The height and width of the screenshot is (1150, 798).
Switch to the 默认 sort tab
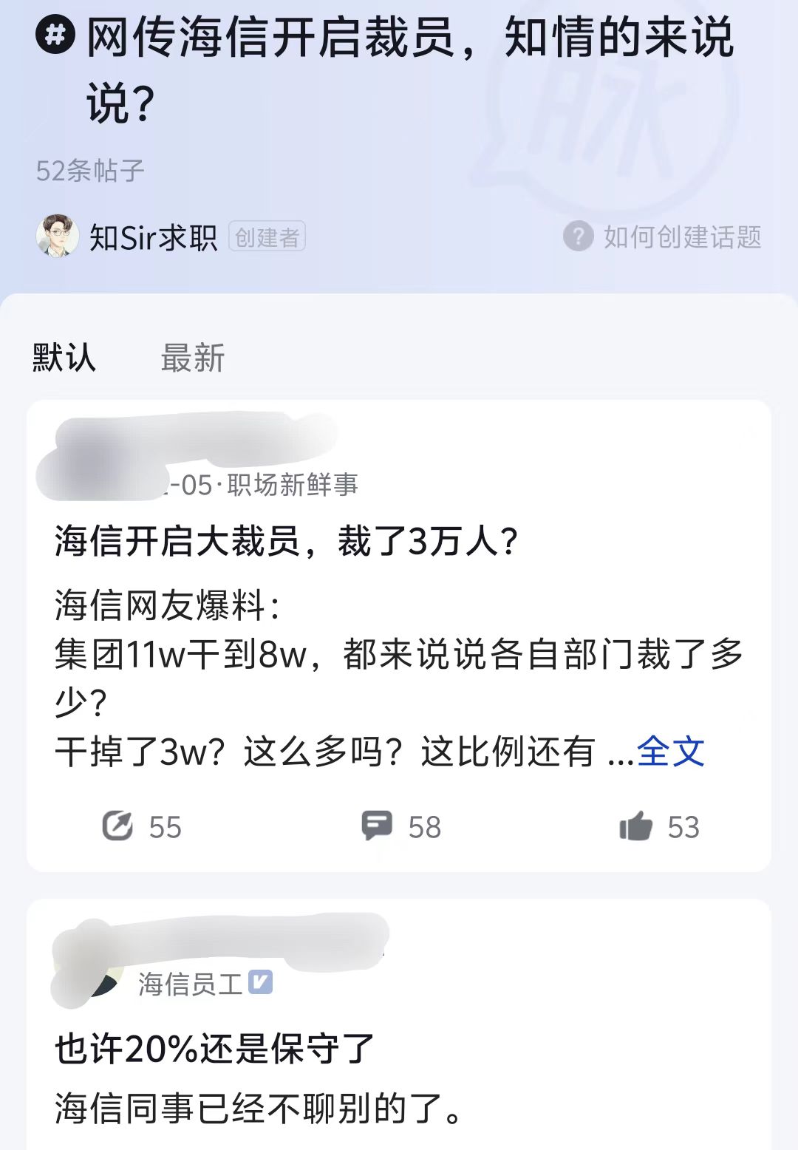click(x=64, y=358)
